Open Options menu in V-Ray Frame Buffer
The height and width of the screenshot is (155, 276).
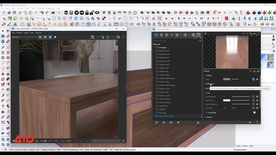[38, 33]
